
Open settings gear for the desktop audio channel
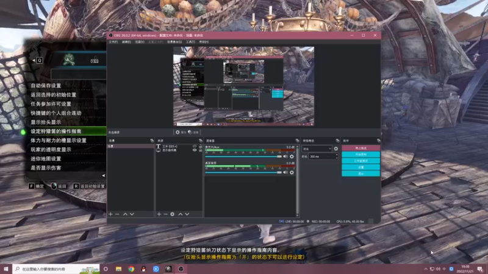tap(292, 172)
